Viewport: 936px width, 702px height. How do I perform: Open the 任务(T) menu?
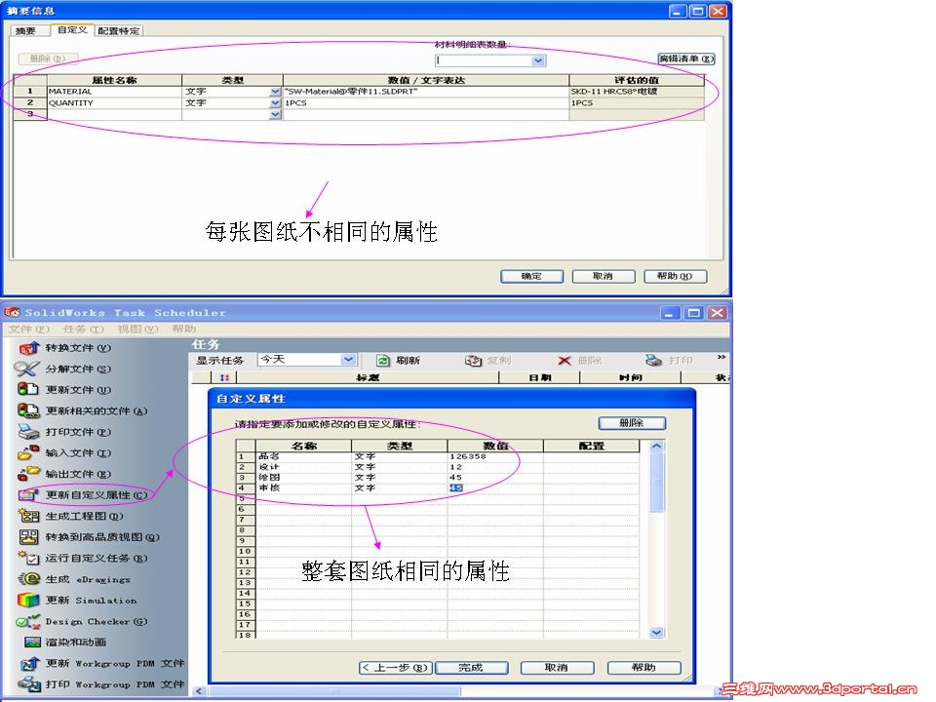point(84,329)
